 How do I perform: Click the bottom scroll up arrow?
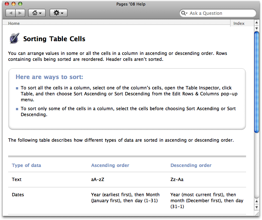tap(257, 201)
